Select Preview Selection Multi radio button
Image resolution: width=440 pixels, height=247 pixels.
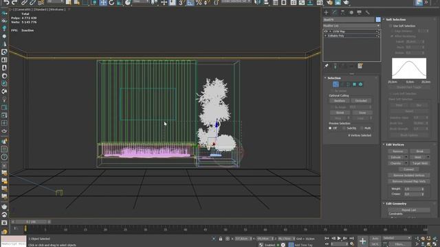pyautogui.click(x=362, y=128)
